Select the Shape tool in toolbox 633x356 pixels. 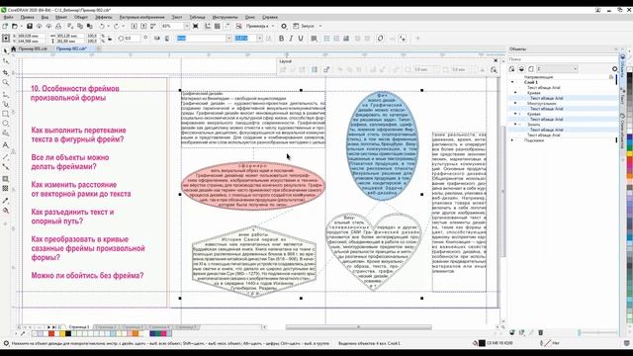(x=6, y=61)
